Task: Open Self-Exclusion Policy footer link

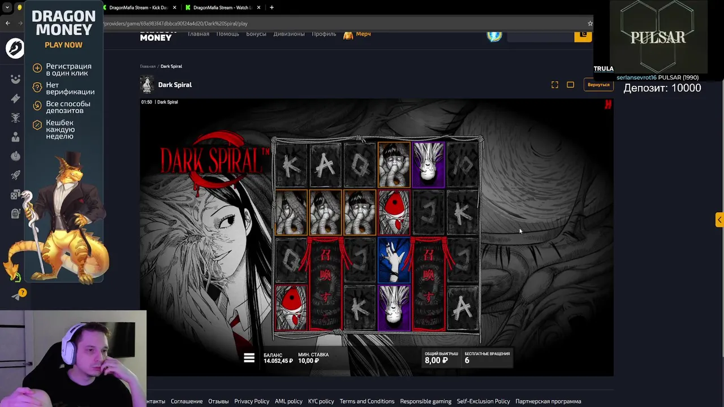Action: tap(484, 401)
